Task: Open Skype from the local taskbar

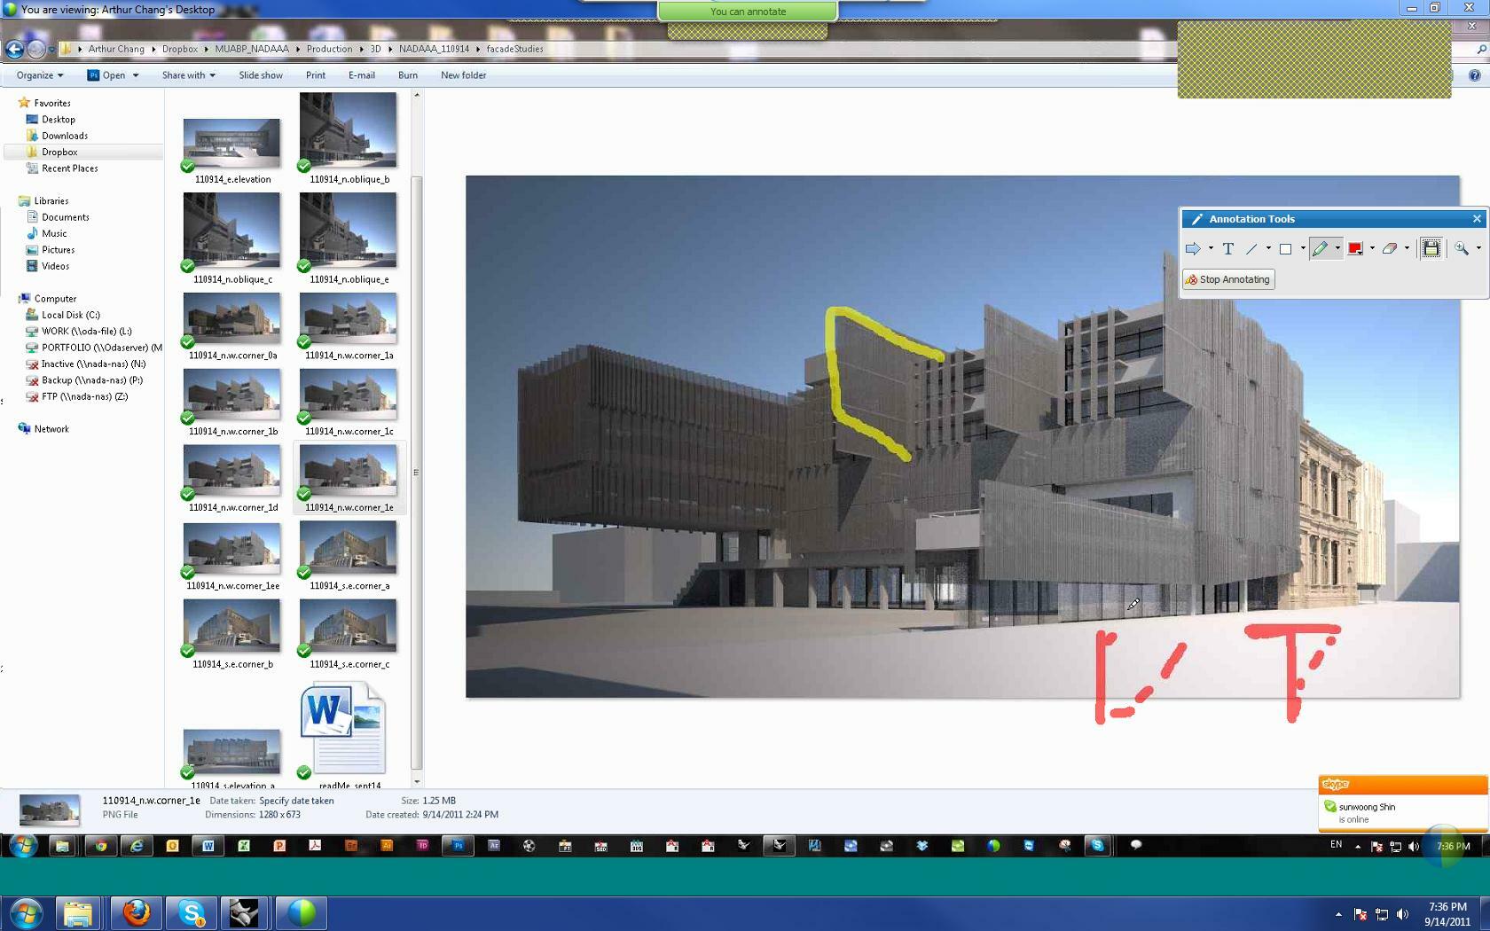Action: pyautogui.click(x=191, y=912)
